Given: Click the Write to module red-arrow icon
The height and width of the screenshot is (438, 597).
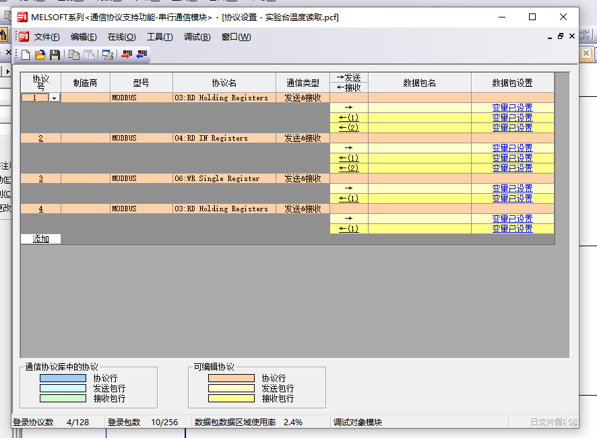Looking at the screenshot, I should [126, 55].
